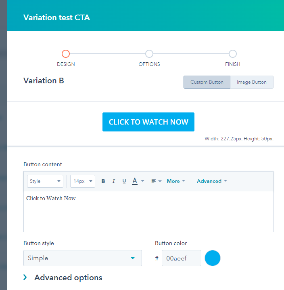
Task: Jump to the OPTIONS step circle
Action: tap(149, 54)
